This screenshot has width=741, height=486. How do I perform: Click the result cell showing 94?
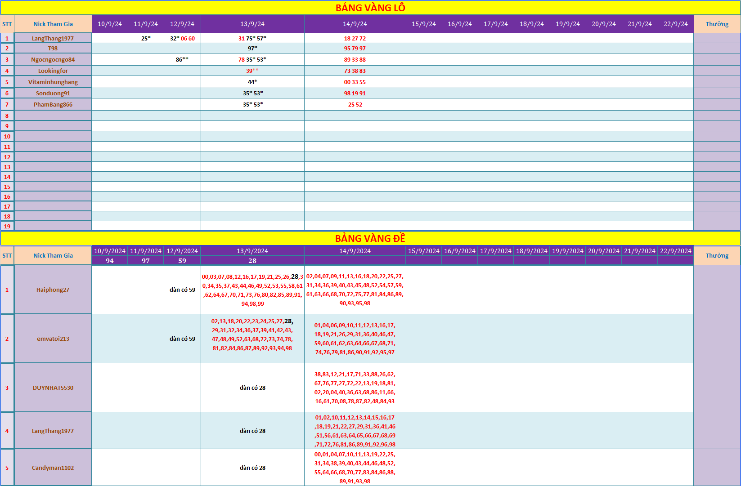click(110, 261)
